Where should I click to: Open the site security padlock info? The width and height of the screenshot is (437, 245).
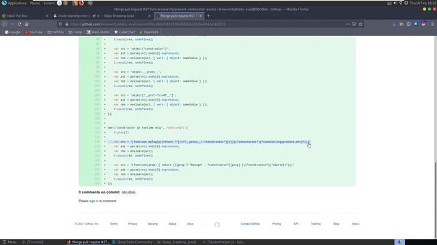[67, 24]
